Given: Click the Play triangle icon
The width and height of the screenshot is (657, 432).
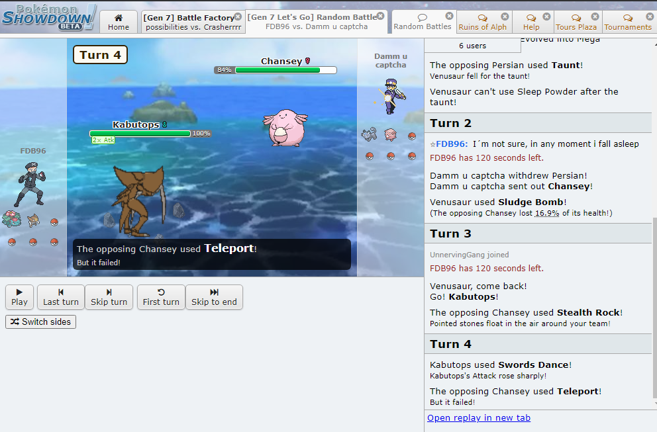Looking at the screenshot, I should 19,292.
